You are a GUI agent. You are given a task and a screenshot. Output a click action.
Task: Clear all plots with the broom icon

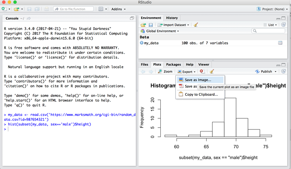pos(212,72)
